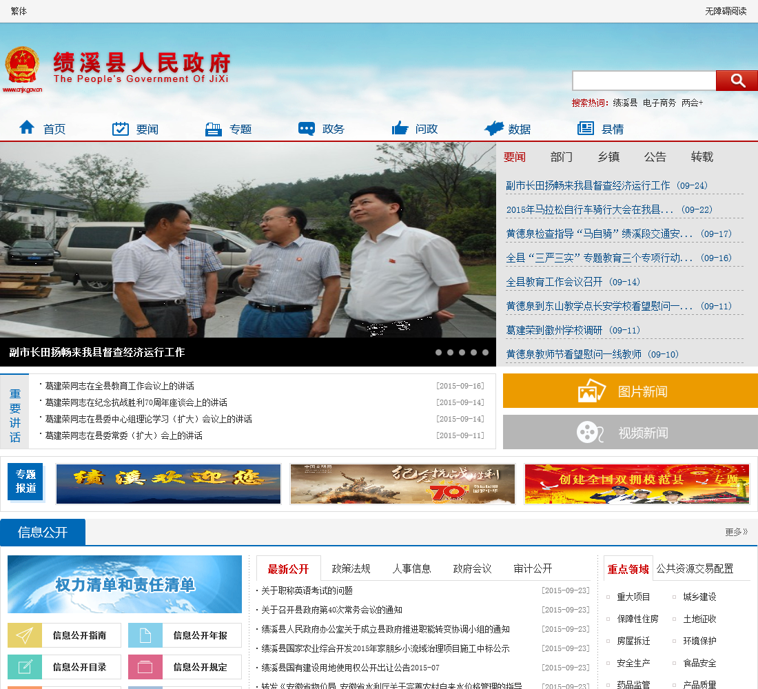
Task: Click 更多 in 信息公开 section
Action: click(x=736, y=532)
